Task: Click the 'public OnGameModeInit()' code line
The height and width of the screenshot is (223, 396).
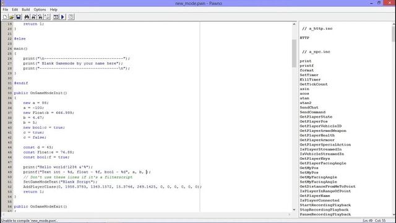Action: click(x=40, y=93)
